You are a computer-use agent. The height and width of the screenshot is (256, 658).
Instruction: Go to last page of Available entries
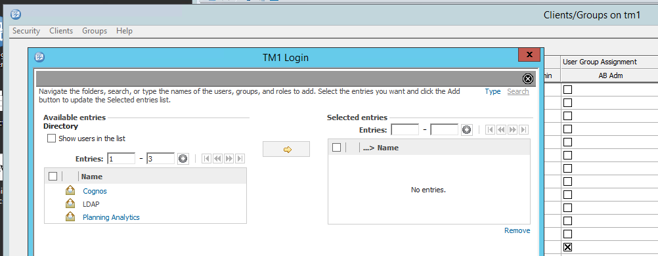(x=240, y=159)
